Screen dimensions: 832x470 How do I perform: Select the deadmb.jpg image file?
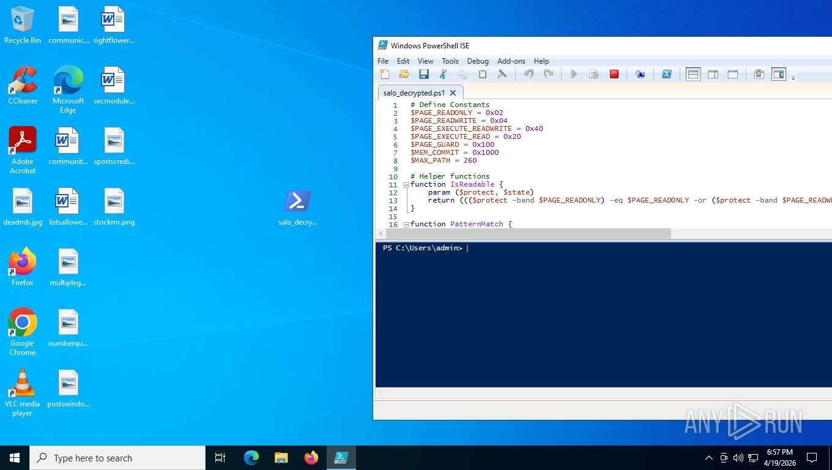pyautogui.click(x=23, y=207)
